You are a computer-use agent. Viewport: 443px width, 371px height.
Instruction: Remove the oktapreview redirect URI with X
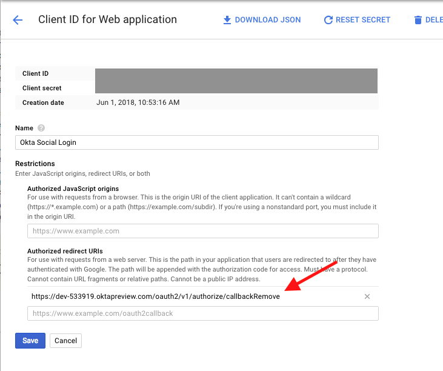367,296
